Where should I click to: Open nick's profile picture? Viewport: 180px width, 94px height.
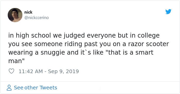click(x=15, y=15)
